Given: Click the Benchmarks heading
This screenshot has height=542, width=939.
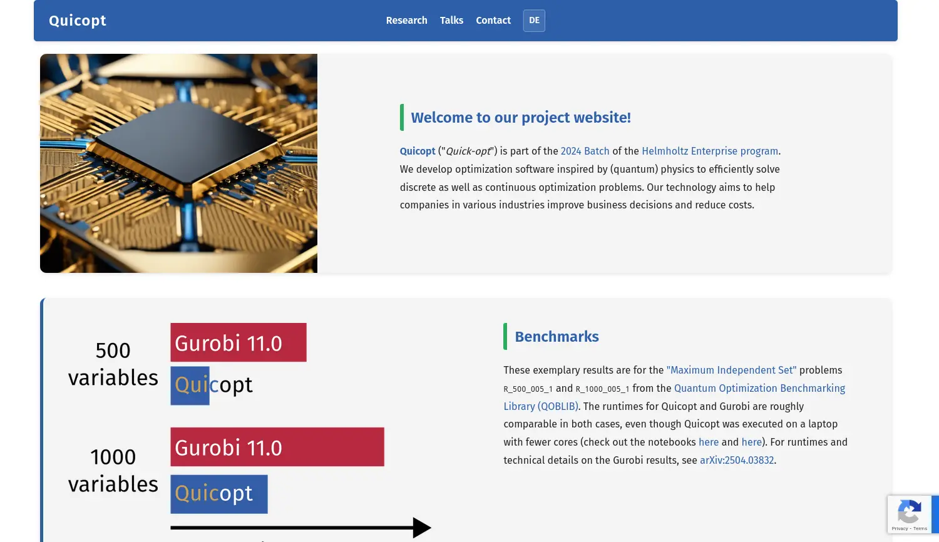Looking at the screenshot, I should tap(557, 337).
